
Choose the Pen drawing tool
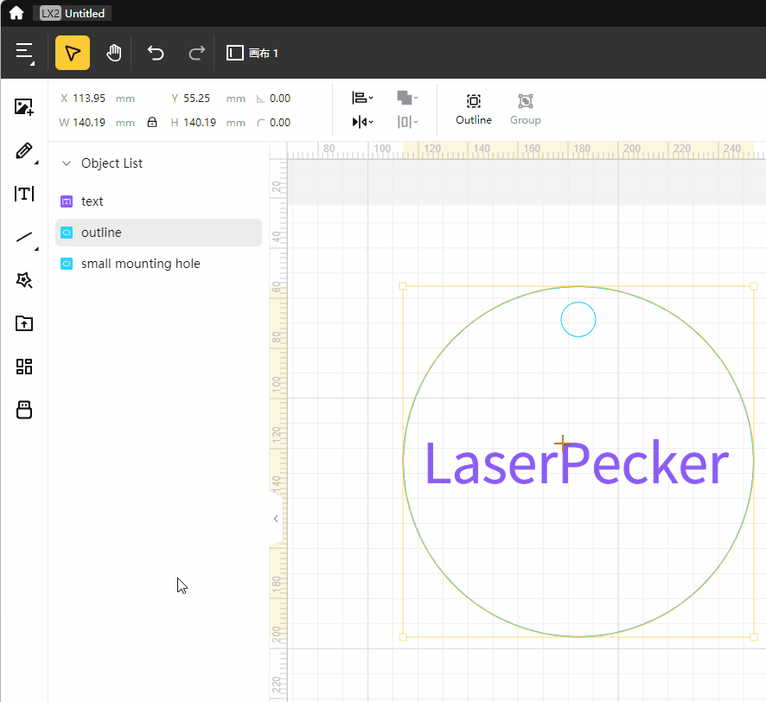click(x=24, y=150)
